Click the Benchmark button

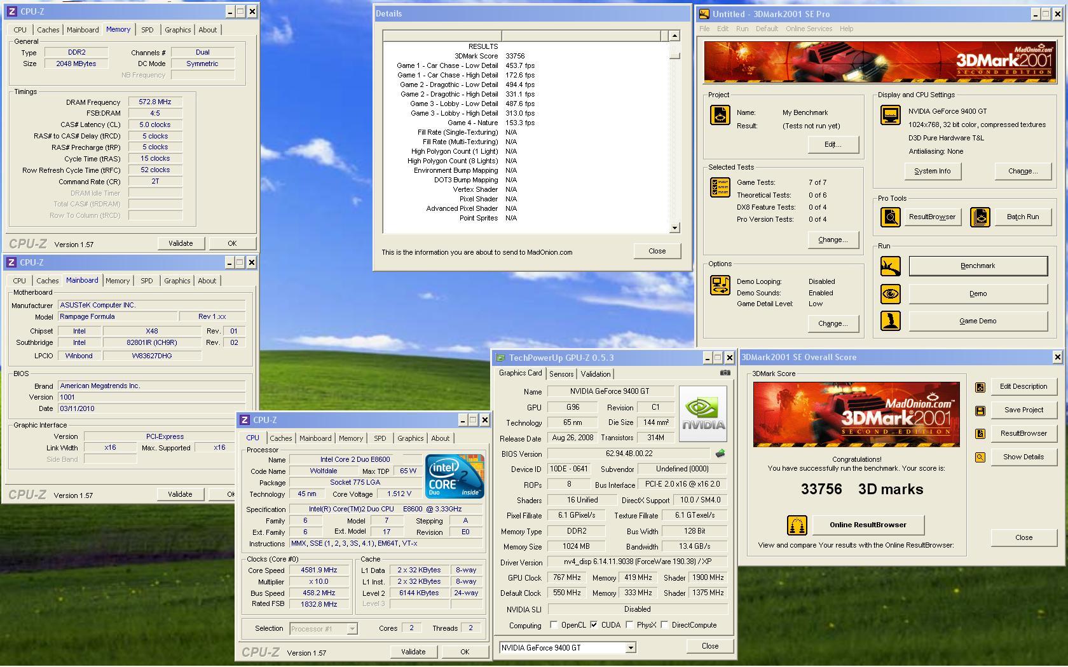pyautogui.click(x=978, y=266)
